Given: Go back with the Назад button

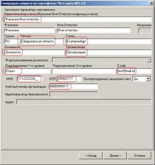Looking at the screenshot, I should coord(91,156).
